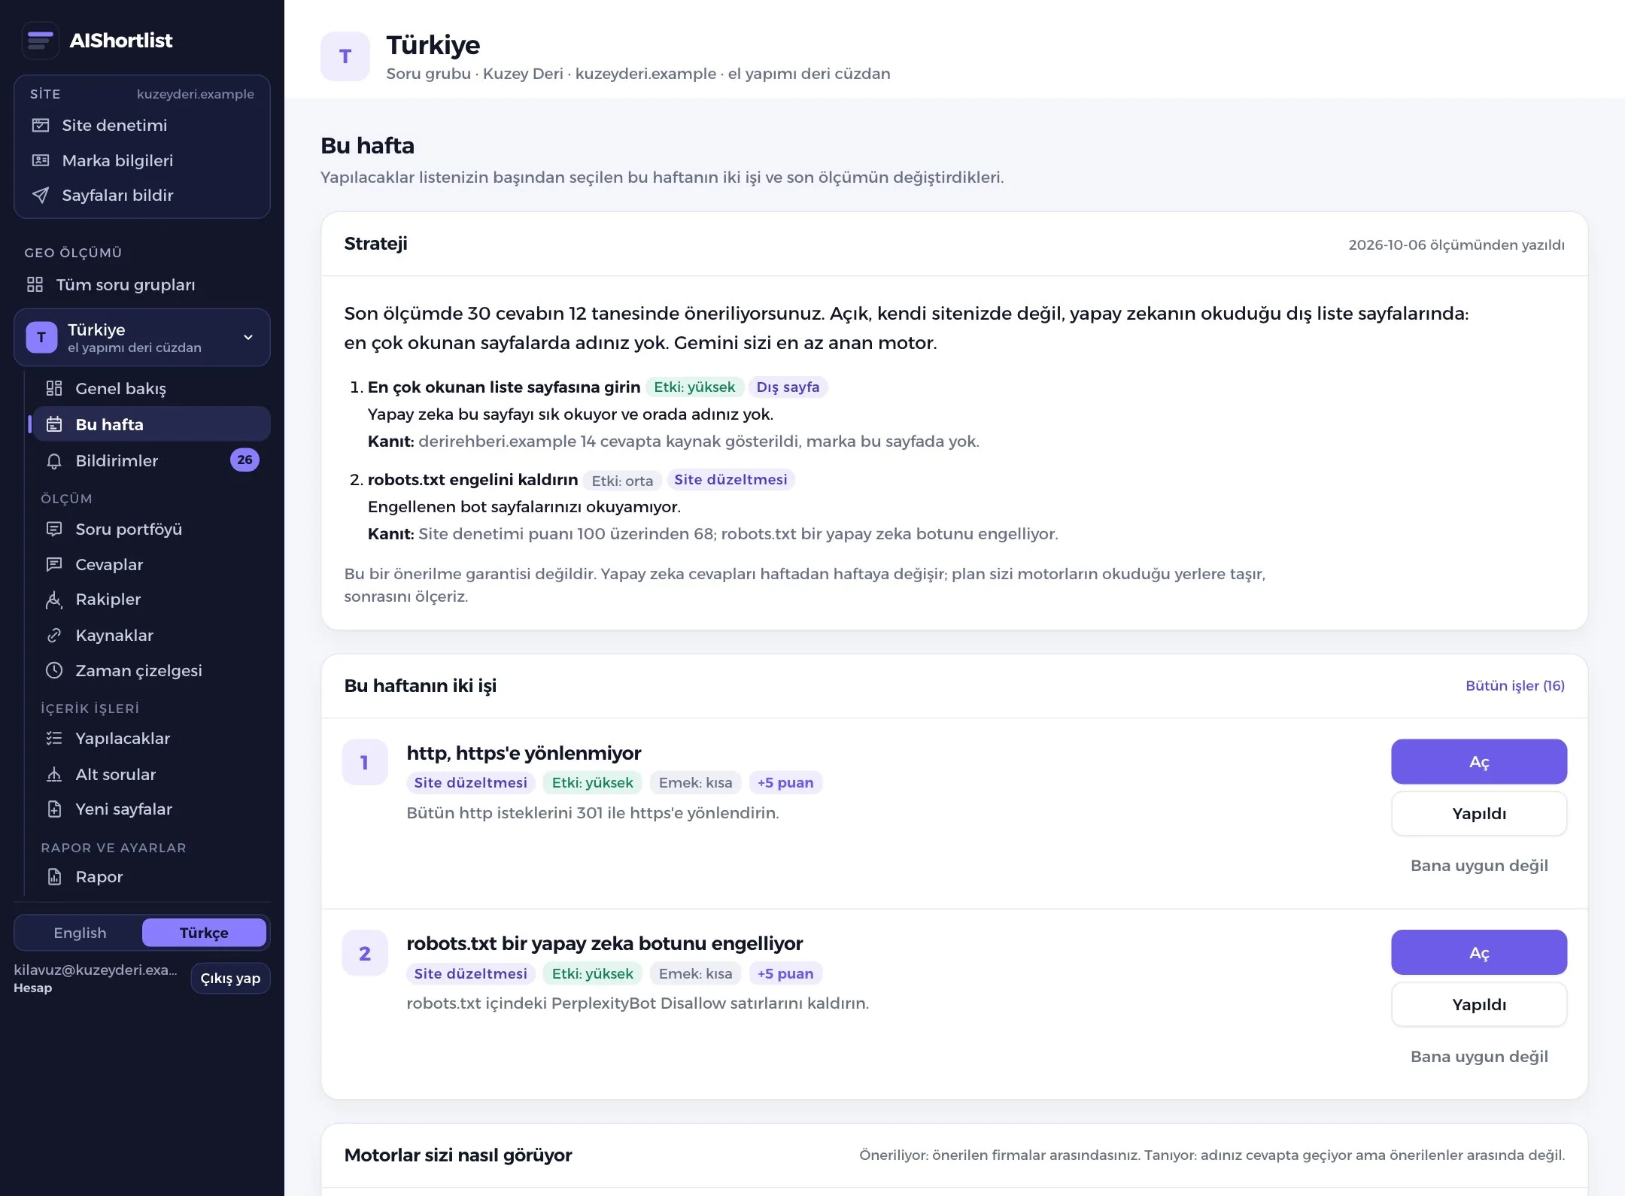1625x1196 pixels.
Task: Click Emek: kısa tag on robots.txt task
Action: click(x=695, y=974)
